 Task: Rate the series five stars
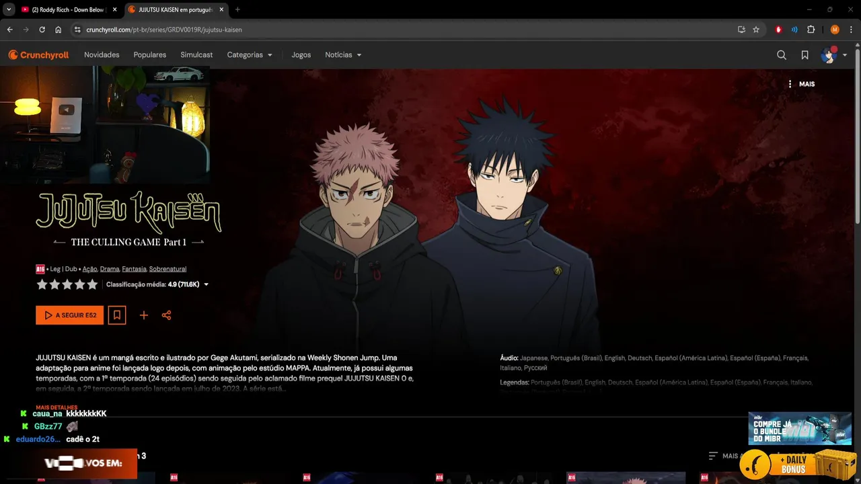point(92,284)
